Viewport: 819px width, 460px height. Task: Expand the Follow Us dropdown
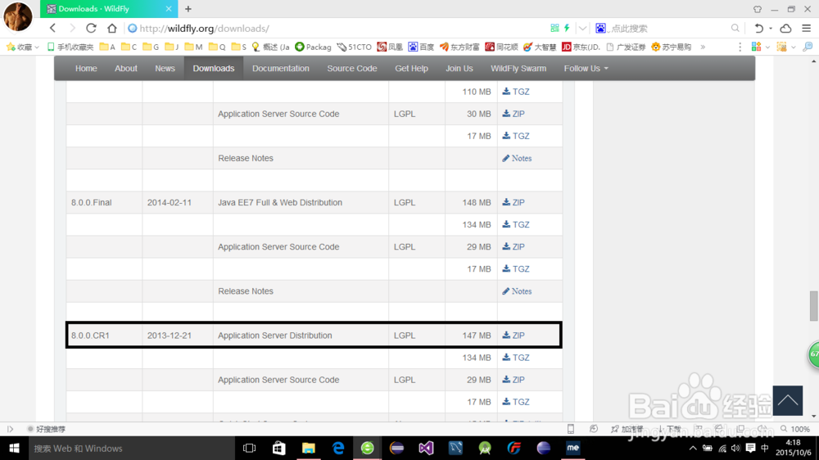click(x=586, y=69)
